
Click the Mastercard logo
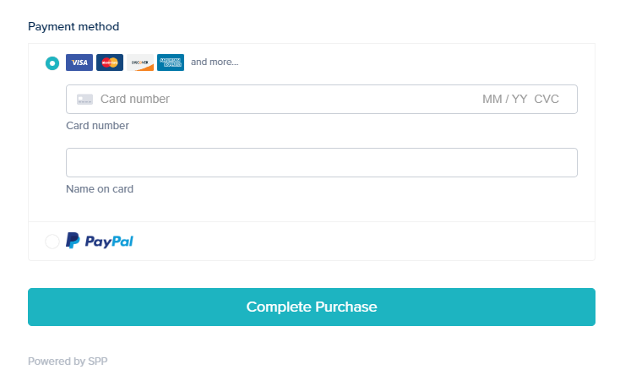click(110, 63)
